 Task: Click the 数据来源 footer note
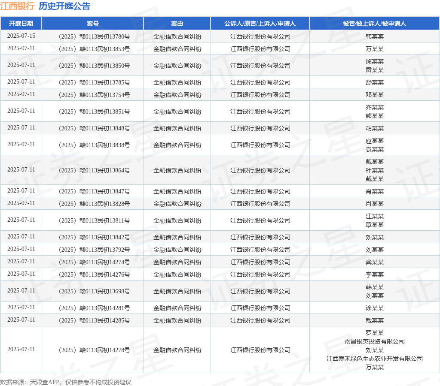tap(65, 382)
